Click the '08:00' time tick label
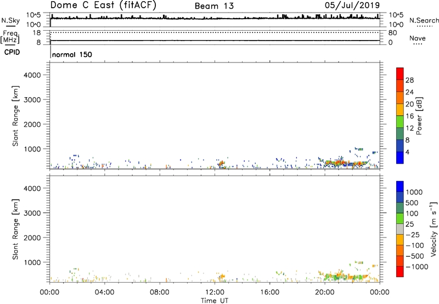439x304 pixels. pos(160,292)
